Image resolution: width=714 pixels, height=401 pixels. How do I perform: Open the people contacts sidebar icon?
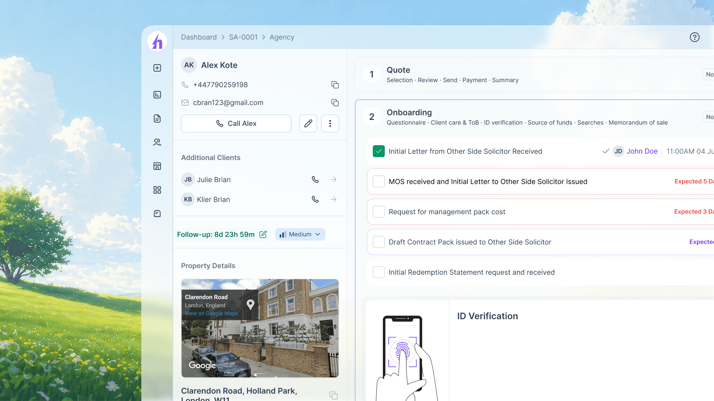tap(157, 142)
